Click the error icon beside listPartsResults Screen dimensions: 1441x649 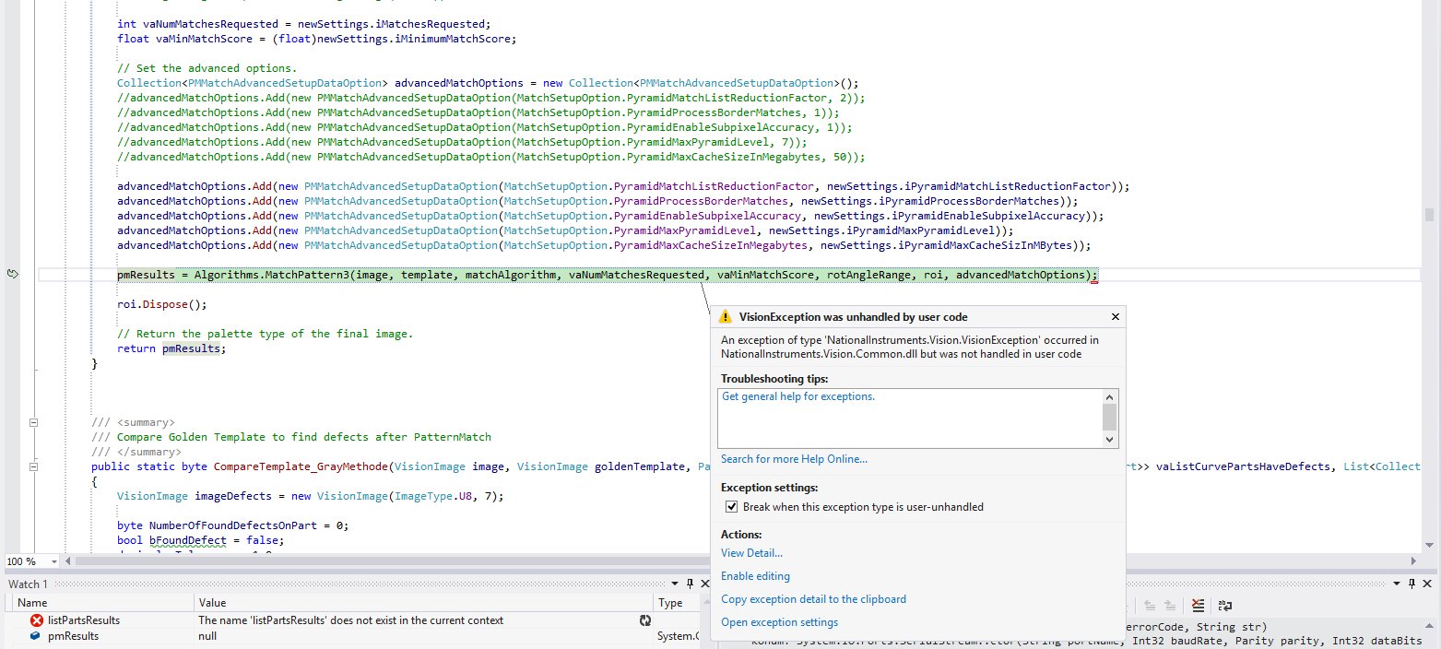[36, 620]
